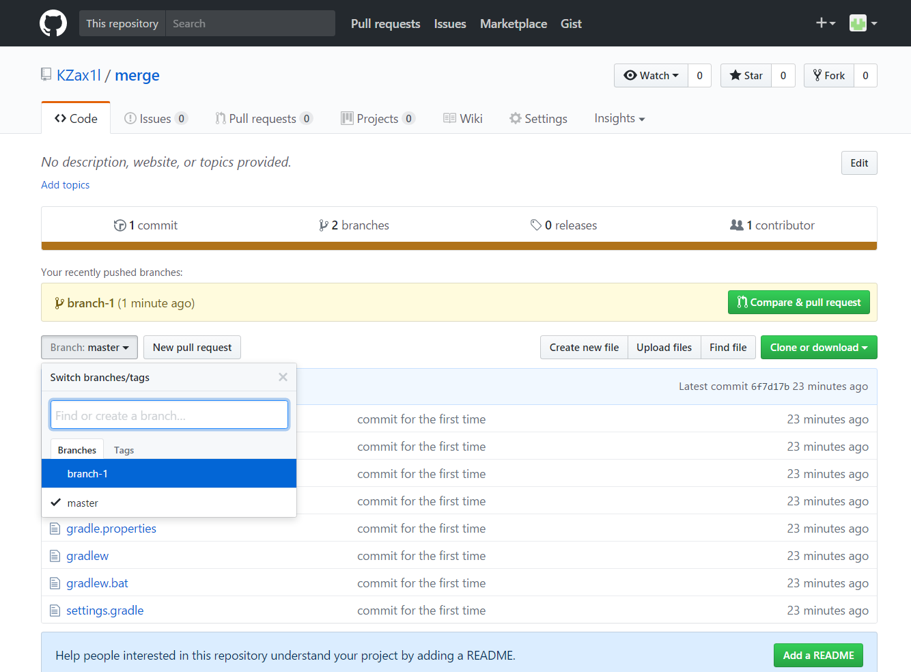Image resolution: width=911 pixels, height=672 pixels.
Task: Click Pull requests in the top navigation
Action: [385, 23]
